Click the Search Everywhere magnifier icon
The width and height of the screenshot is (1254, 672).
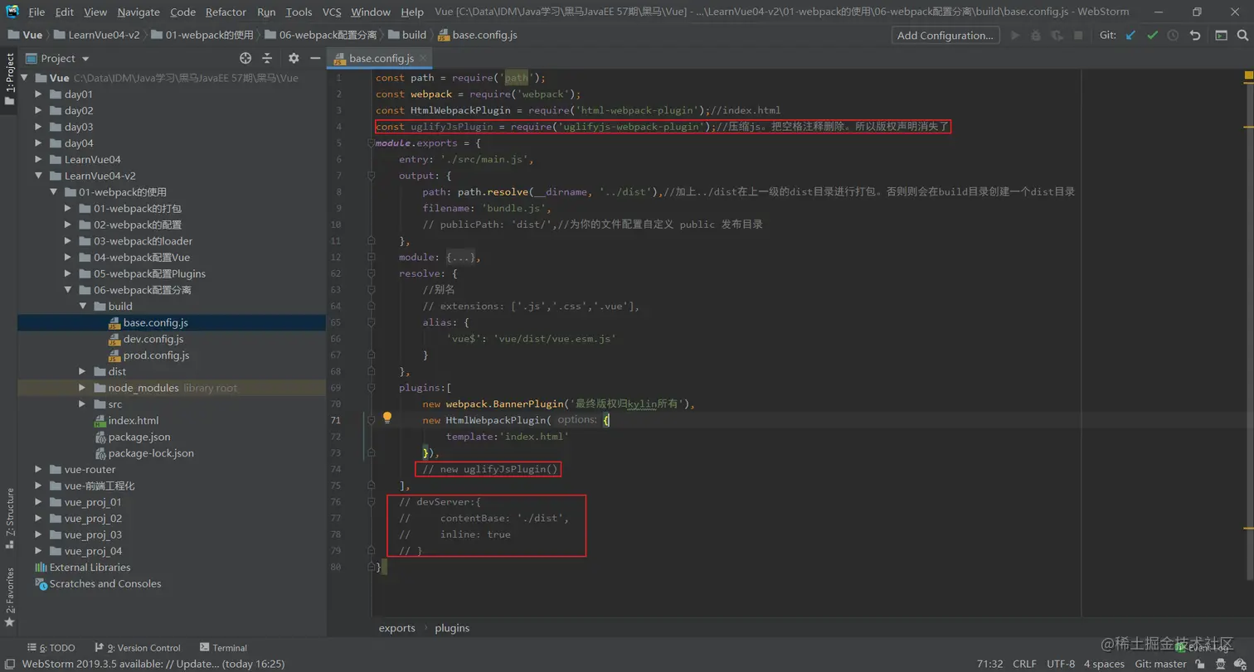[1242, 36]
